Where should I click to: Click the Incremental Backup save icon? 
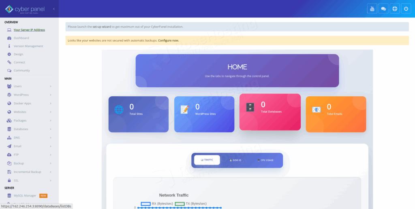9,172
